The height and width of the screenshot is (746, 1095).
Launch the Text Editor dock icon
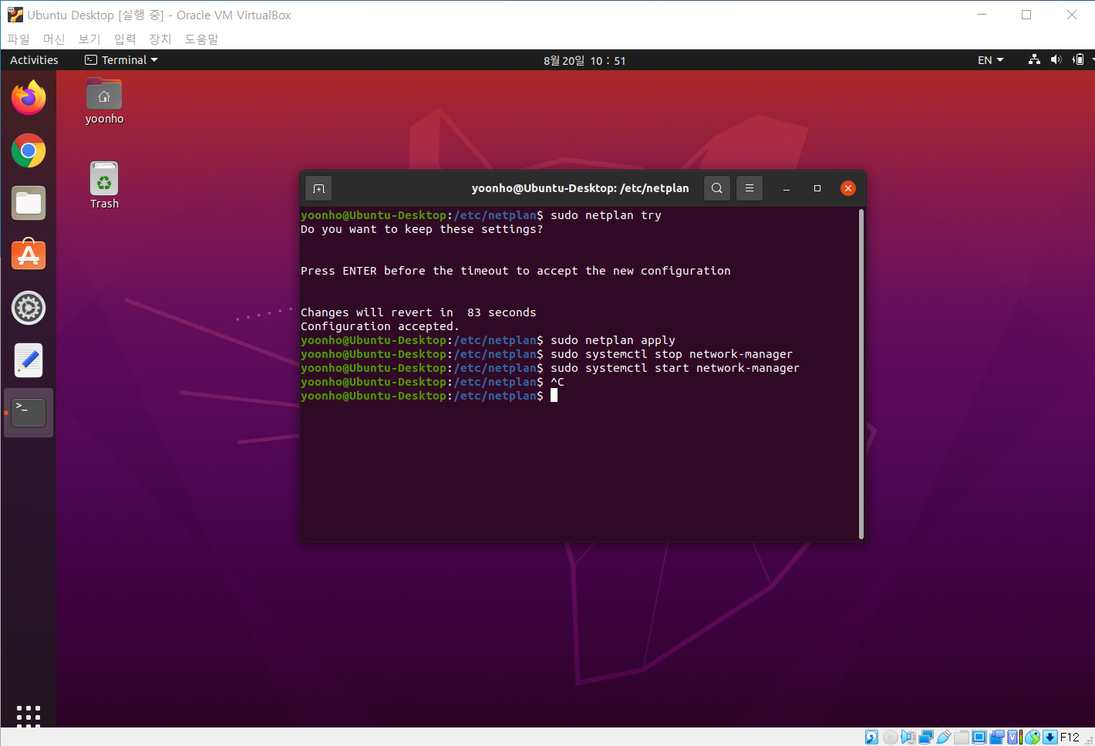coord(29,360)
